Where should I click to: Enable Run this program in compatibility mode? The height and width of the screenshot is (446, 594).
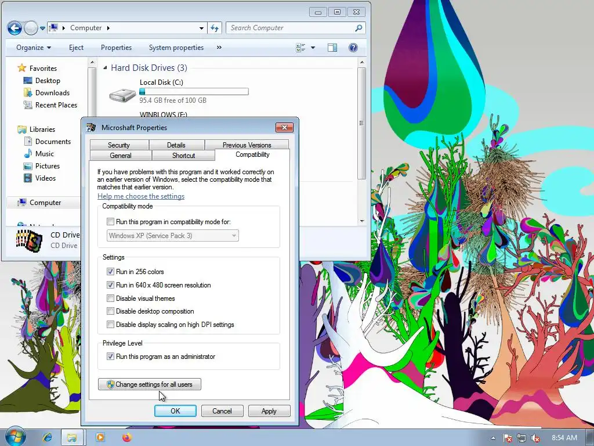(110, 221)
